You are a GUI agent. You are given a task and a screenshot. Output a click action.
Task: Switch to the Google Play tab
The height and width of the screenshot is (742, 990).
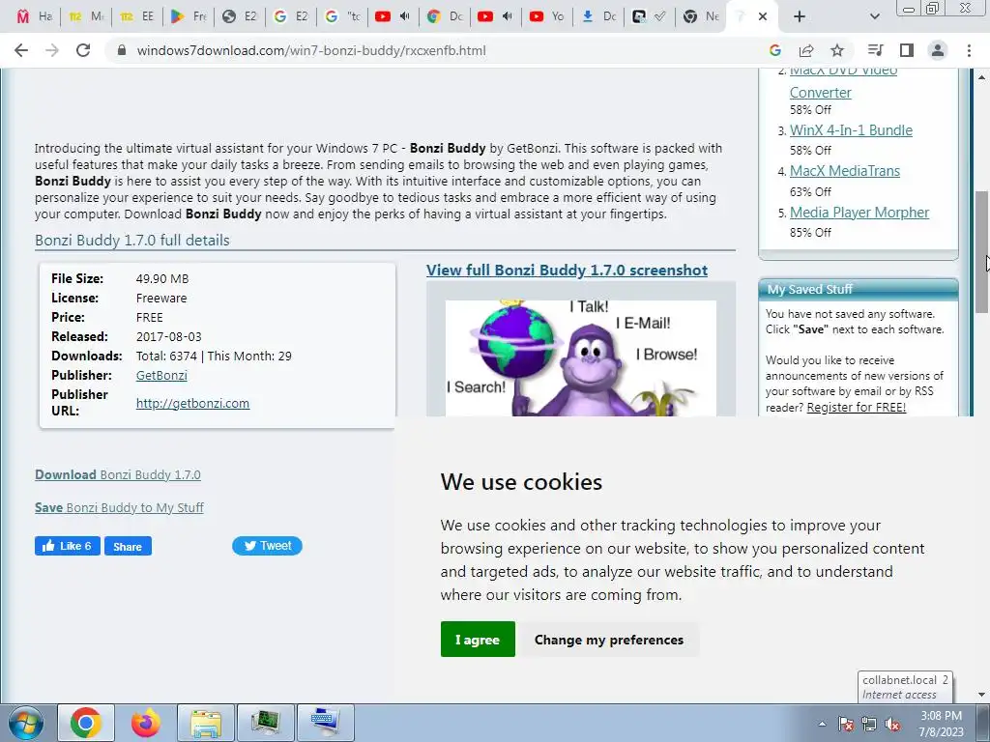click(x=189, y=16)
